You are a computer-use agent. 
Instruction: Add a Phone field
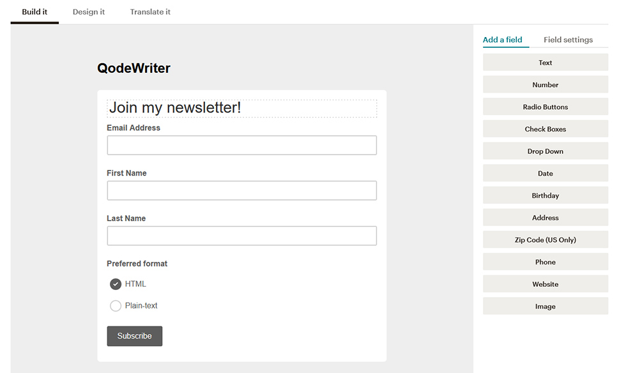tap(545, 261)
